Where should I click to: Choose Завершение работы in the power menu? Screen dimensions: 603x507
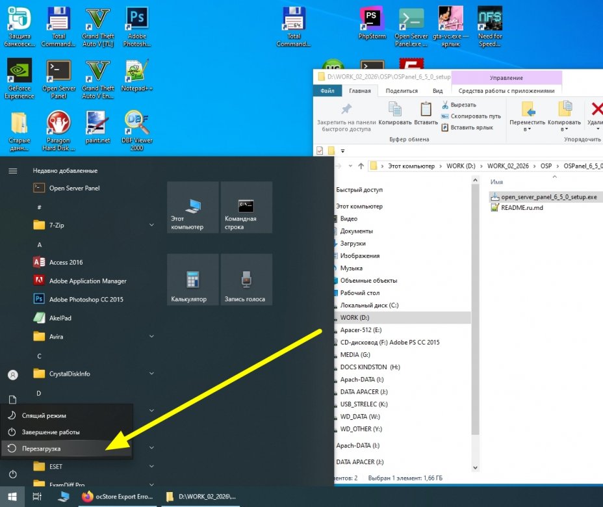coord(67,432)
